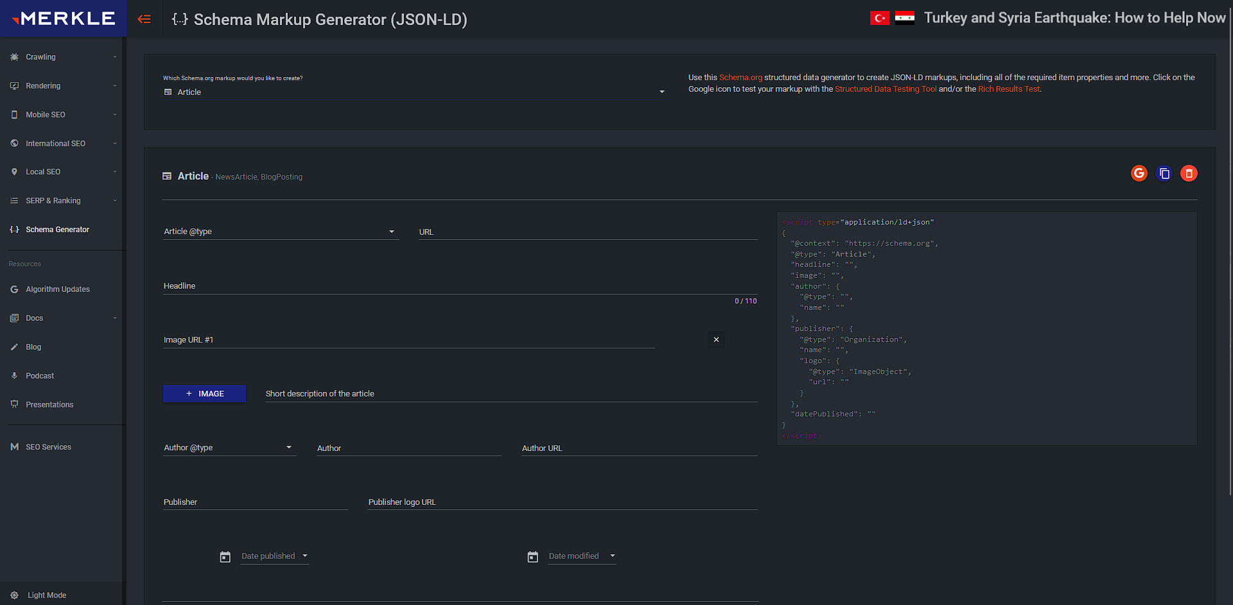Click the Syria flag icon
Screen dimensions: 1233x605
click(x=904, y=18)
